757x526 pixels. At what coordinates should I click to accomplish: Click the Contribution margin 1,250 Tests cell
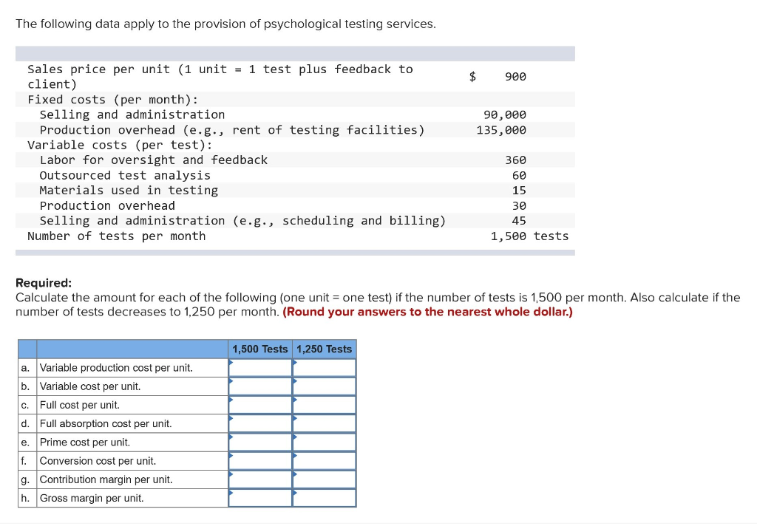point(324,479)
